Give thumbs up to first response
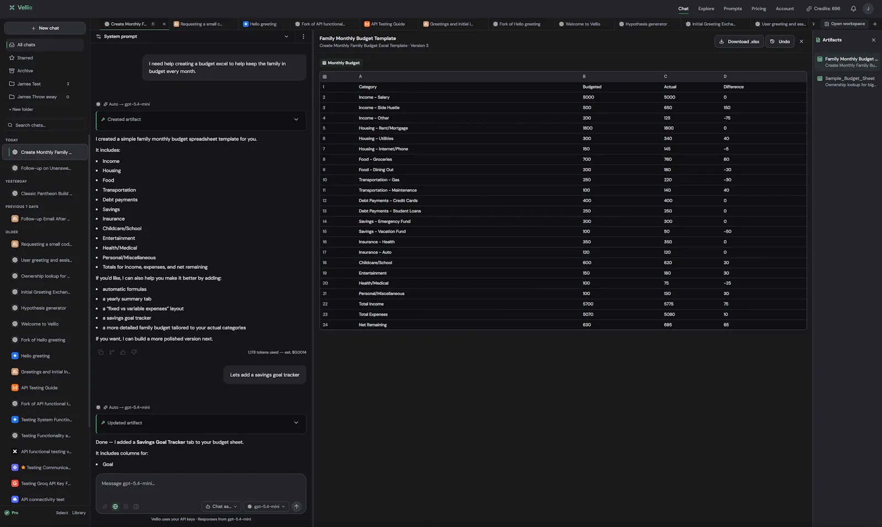 pyautogui.click(x=123, y=352)
